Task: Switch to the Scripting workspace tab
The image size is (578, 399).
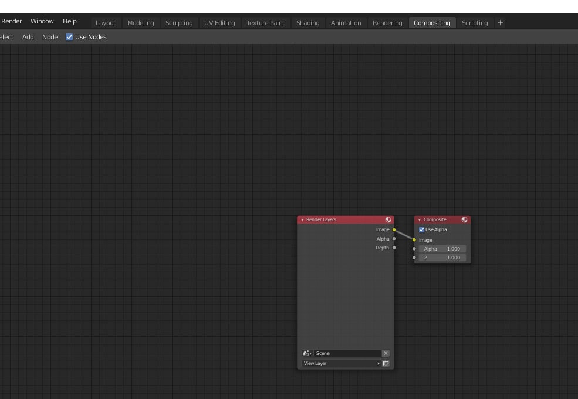Action: tap(474, 23)
